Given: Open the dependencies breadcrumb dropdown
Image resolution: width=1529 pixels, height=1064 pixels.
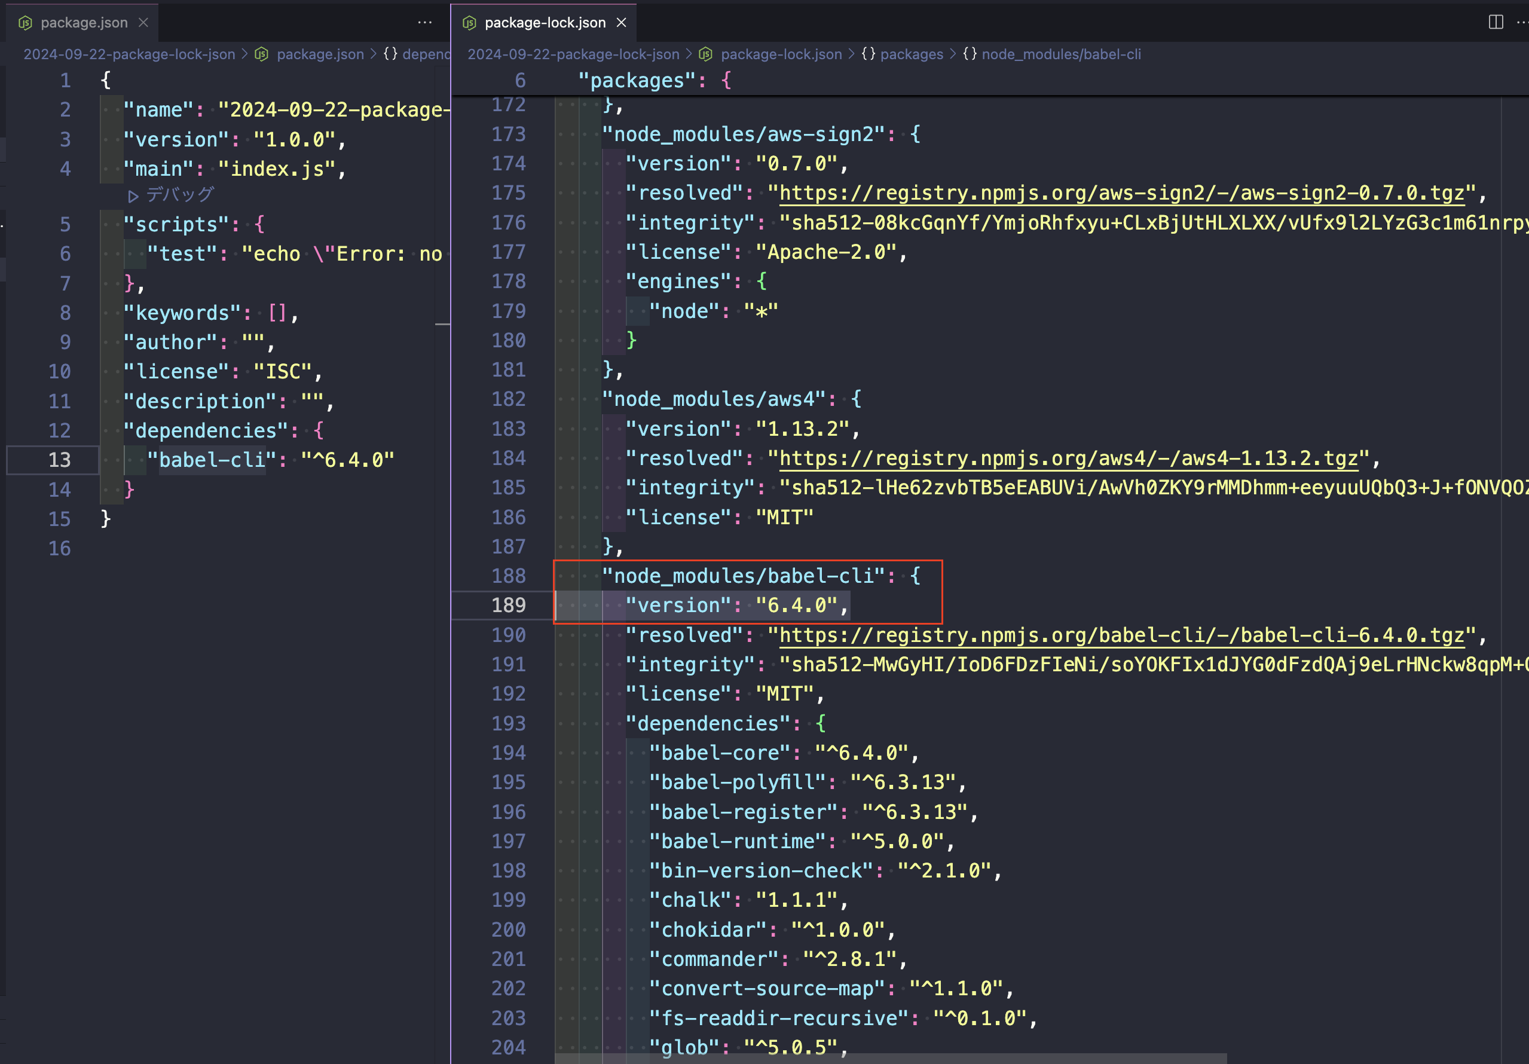Looking at the screenshot, I should pos(427,54).
